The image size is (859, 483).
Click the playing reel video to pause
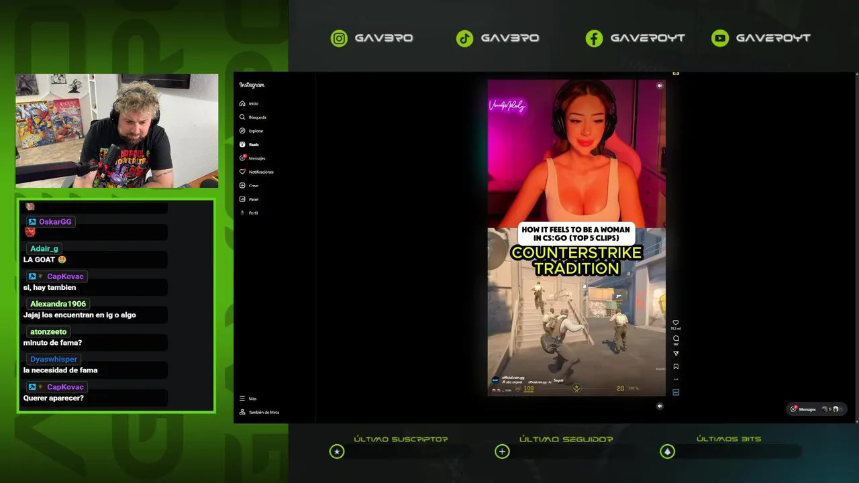(576, 238)
